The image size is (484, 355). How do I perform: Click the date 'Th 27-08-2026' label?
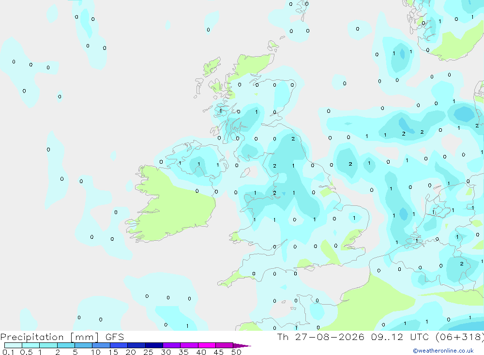pos(321,337)
